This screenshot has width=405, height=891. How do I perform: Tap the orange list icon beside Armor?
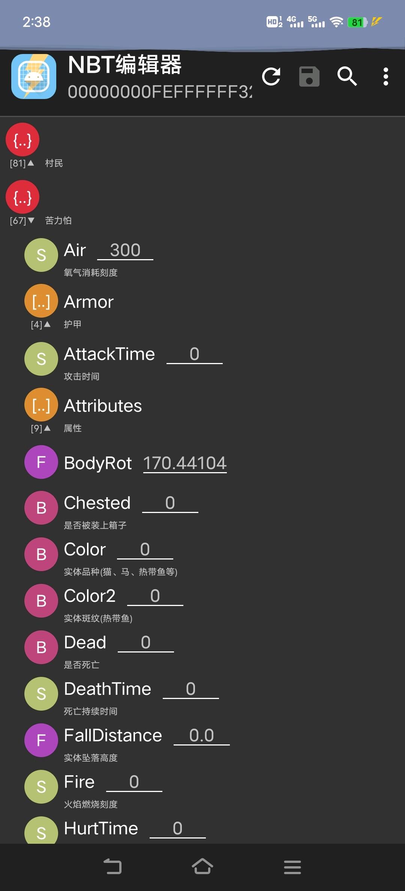(x=41, y=301)
